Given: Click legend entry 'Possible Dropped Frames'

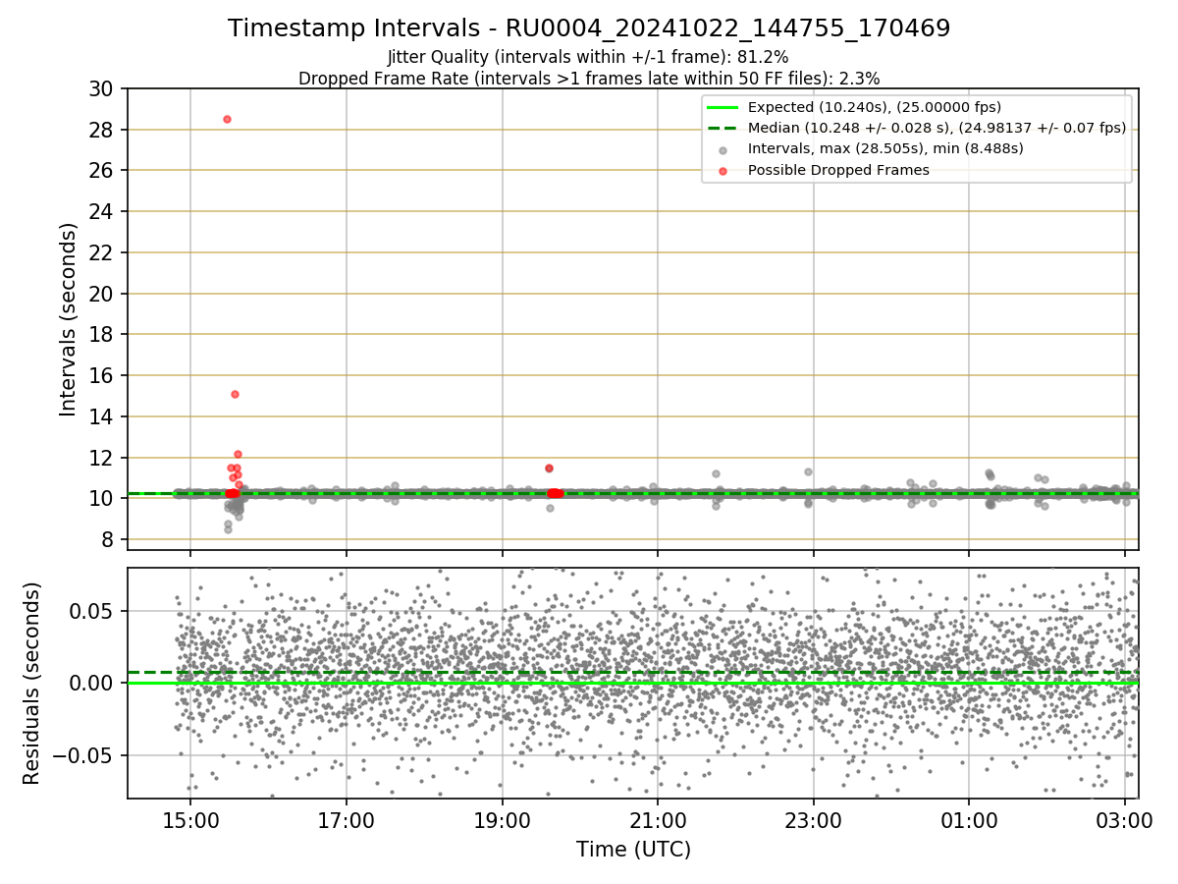Looking at the screenshot, I should coord(838,170).
